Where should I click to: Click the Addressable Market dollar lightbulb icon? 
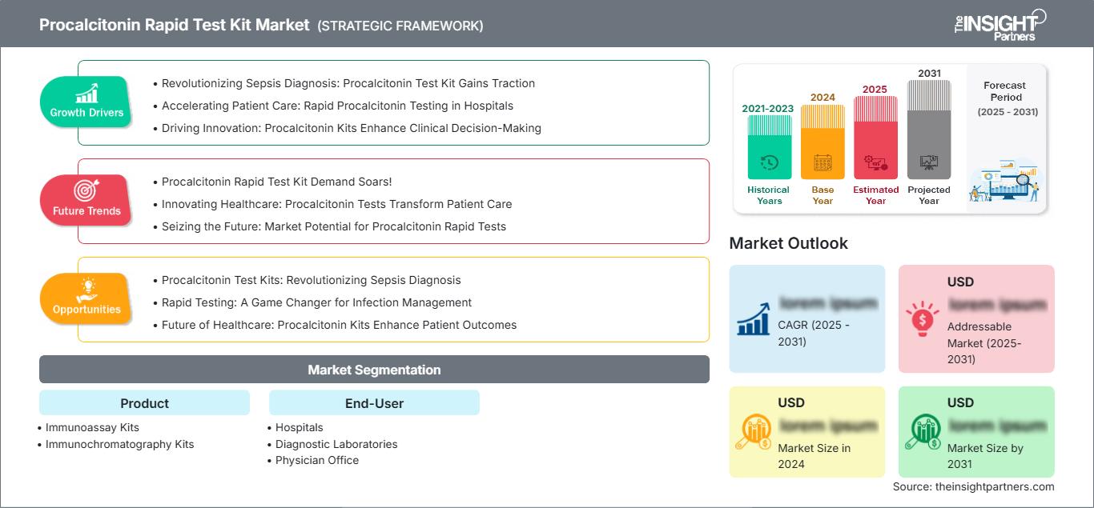click(x=922, y=318)
